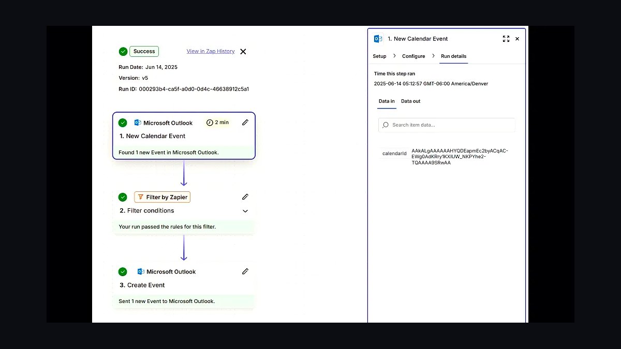Click the green check on step 3
Image resolution: width=621 pixels, height=349 pixels.
tap(123, 271)
